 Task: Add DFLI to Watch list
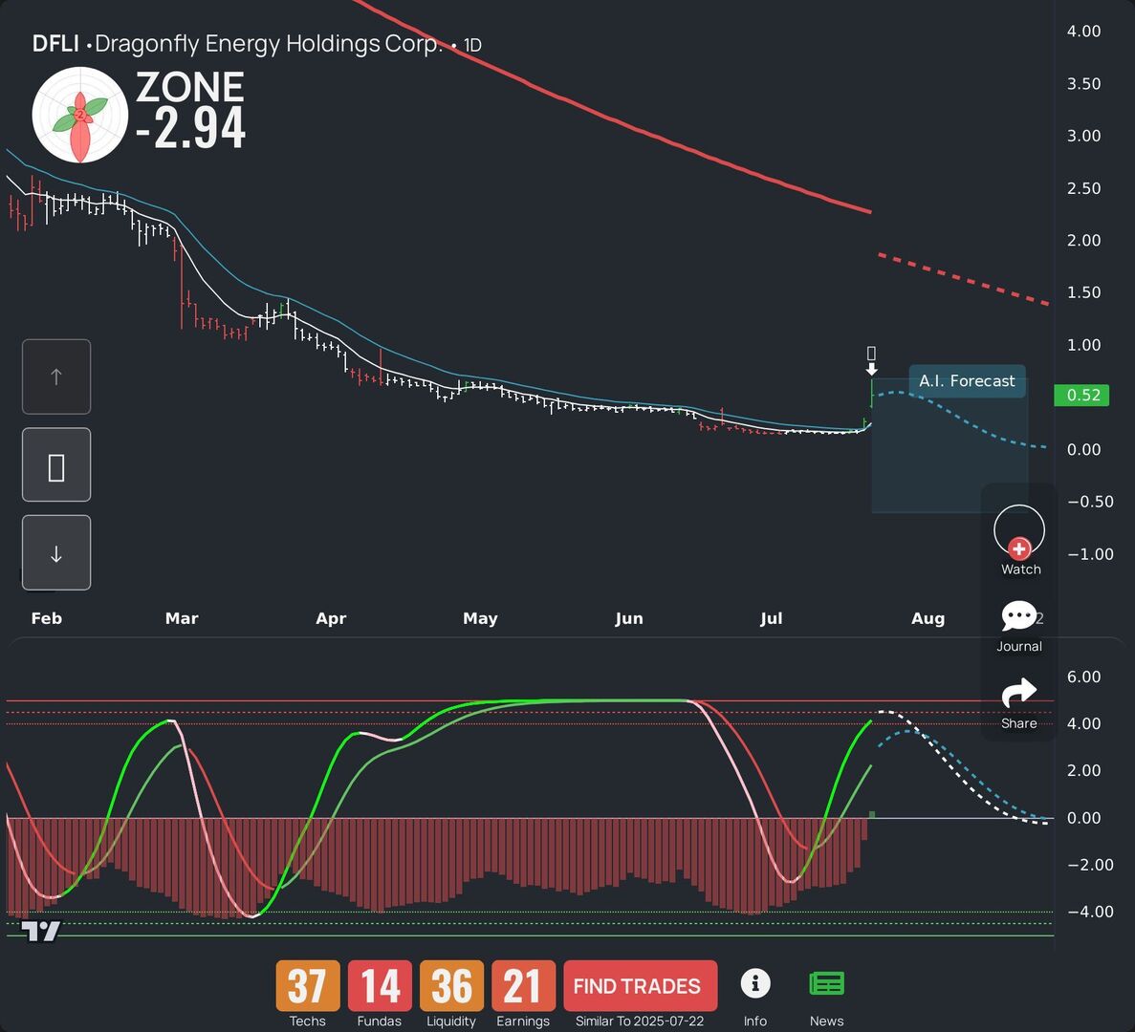coord(1019,540)
